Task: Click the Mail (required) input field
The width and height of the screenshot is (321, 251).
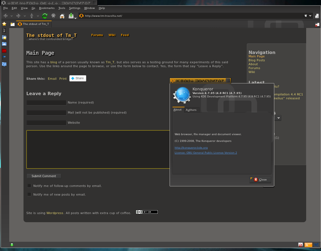Action: coord(46,112)
